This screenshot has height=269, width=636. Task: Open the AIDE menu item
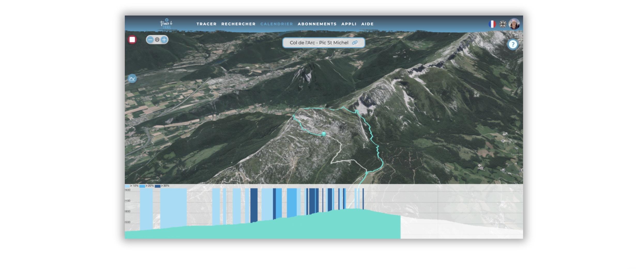click(367, 24)
